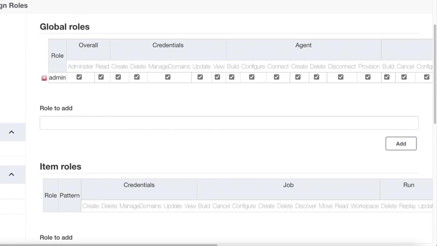Toggle Credentials Update permission for admin
437x246 pixels.
(x=200, y=77)
